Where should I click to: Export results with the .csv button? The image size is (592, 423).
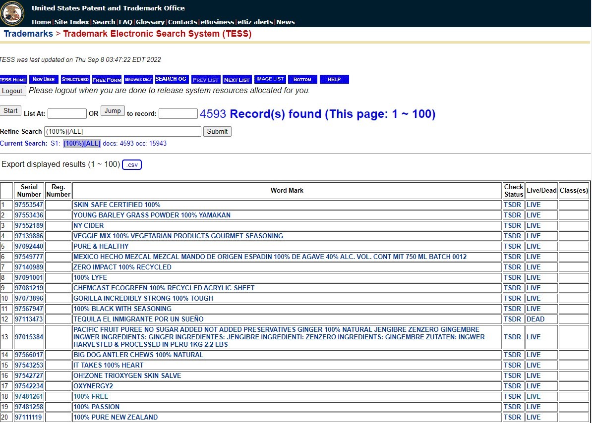[132, 165]
